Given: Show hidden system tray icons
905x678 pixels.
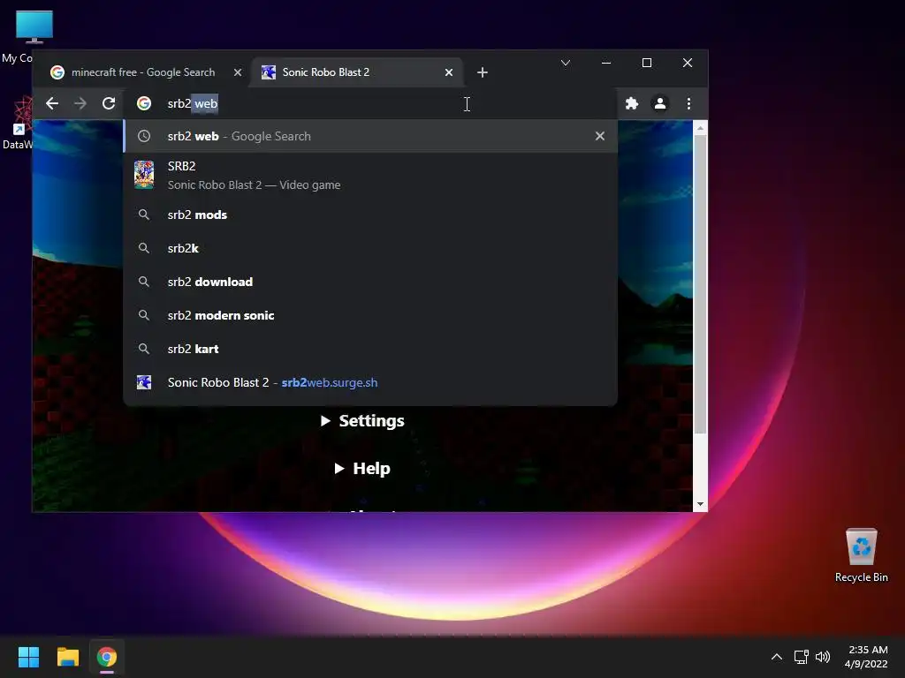Looking at the screenshot, I should 777,657.
